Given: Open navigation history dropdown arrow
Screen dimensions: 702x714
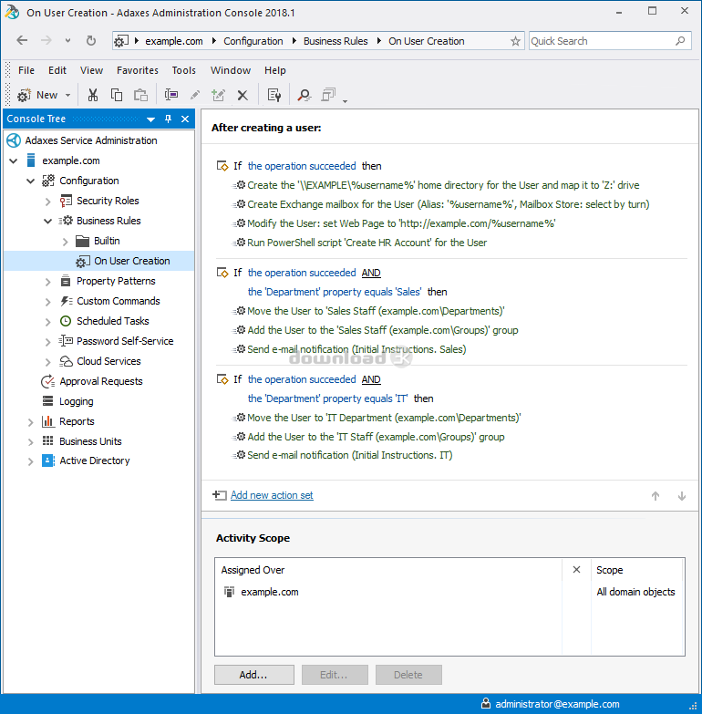Looking at the screenshot, I should click(67, 40).
